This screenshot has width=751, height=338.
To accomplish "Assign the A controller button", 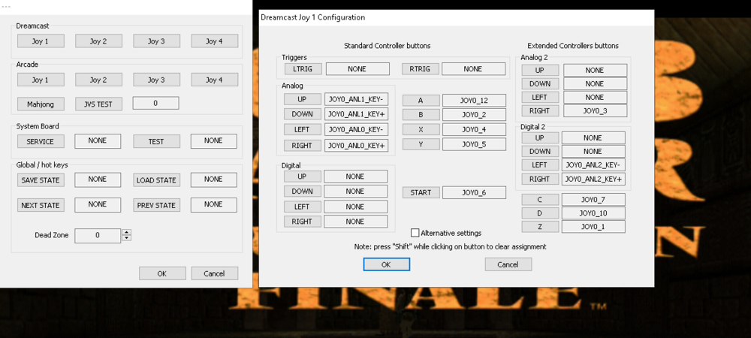I will [421, 100].
